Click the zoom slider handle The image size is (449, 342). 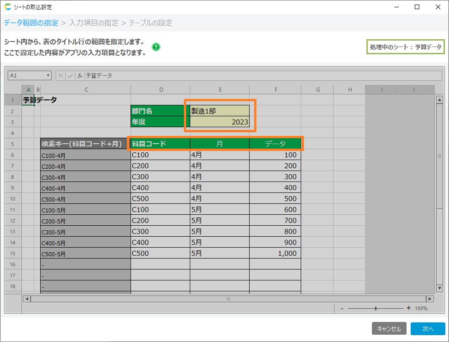[376, 308]
